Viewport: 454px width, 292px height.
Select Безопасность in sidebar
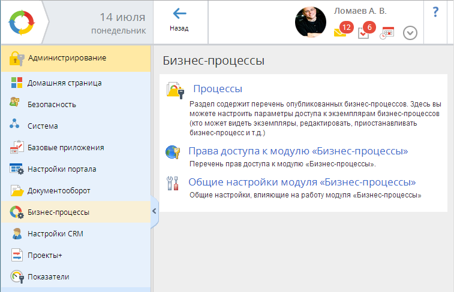[52, 105]
